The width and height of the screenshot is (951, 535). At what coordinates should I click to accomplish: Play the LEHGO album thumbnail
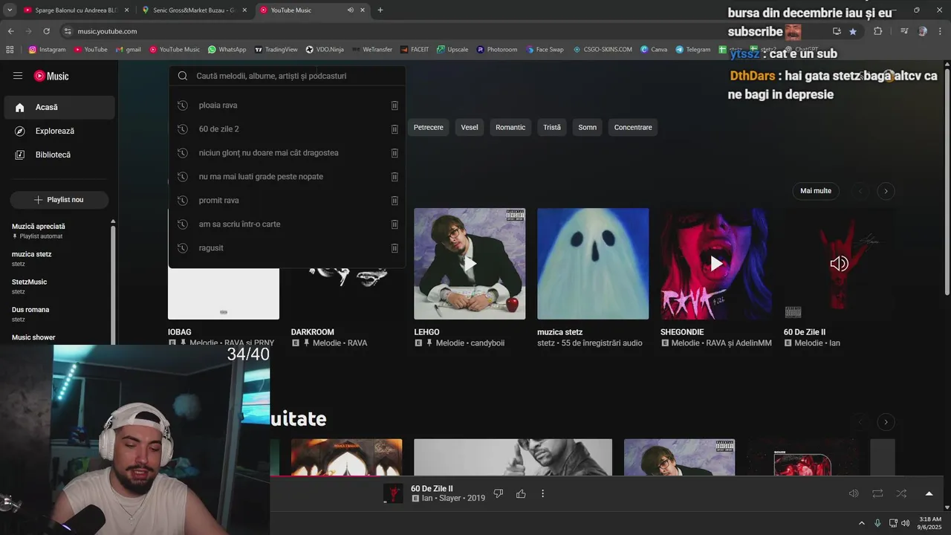coord(470,264)
